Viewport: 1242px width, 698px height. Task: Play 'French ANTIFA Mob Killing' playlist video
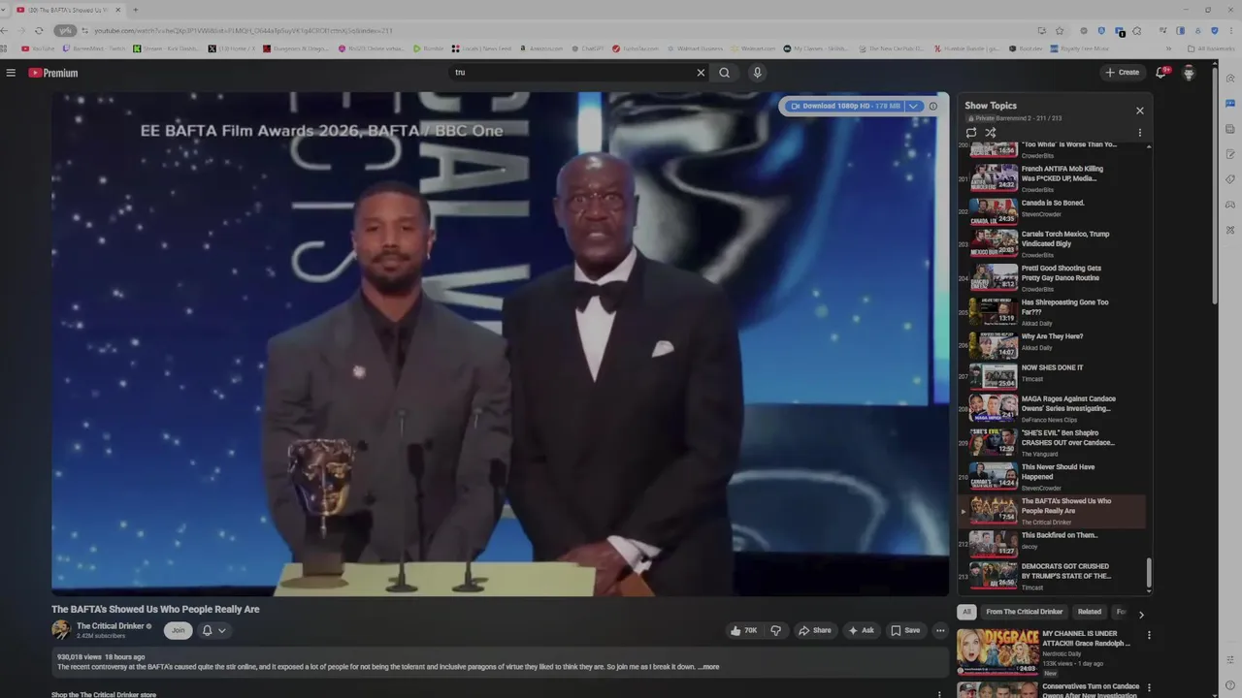pos(1054,177)
